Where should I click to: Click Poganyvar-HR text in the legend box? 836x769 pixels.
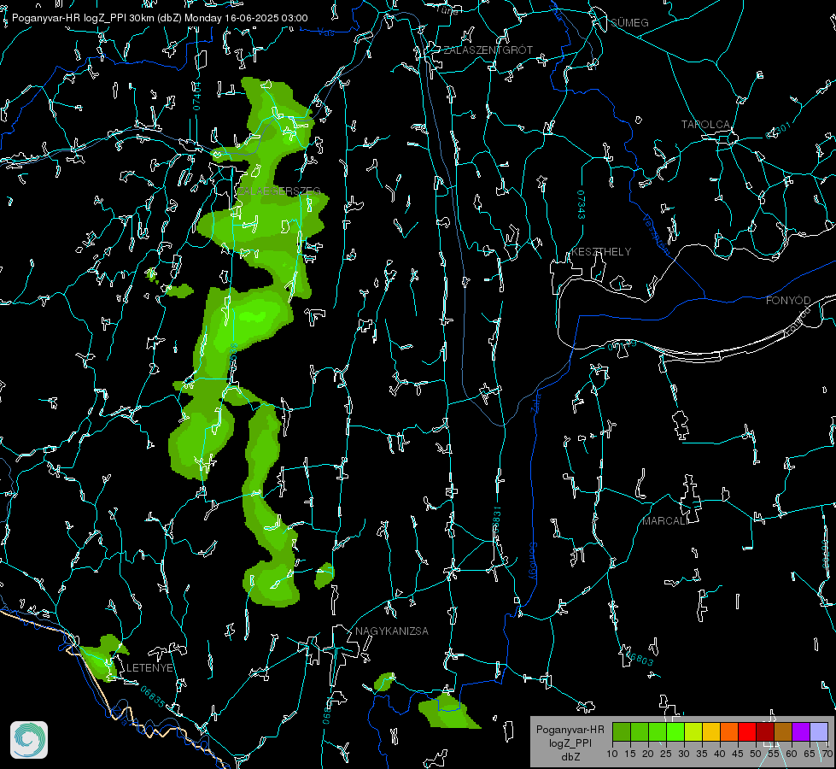pos(570,729)
